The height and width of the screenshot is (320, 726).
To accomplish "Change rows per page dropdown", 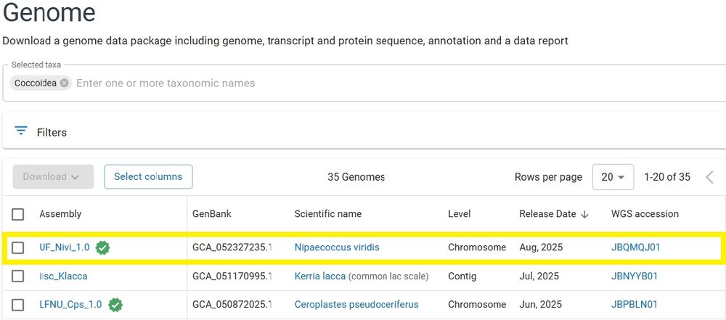I will point(613,177).
